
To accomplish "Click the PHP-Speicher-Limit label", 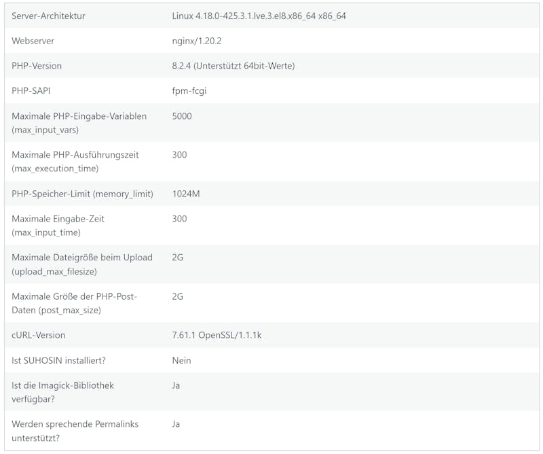I will click(x=82, y=194).
